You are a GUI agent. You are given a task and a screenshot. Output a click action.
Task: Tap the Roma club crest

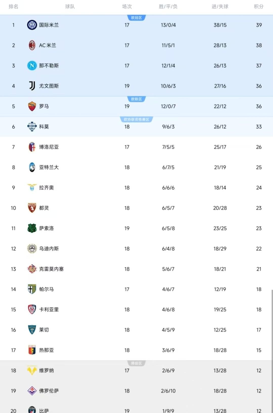click(32, 106)
